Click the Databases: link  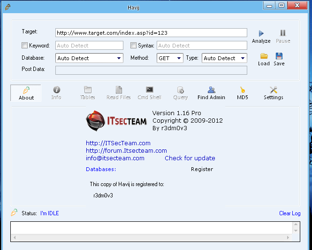tap(101, 169)
